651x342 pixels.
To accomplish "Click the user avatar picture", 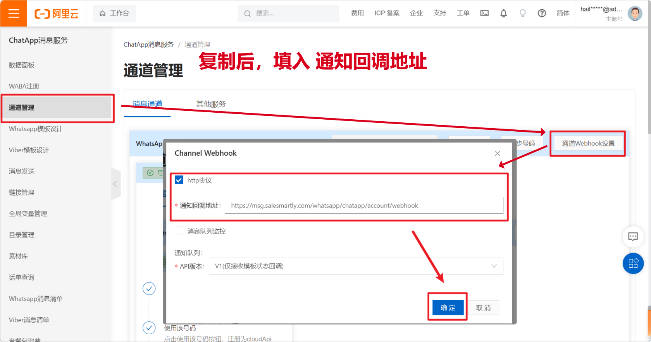I will (635, 14).
